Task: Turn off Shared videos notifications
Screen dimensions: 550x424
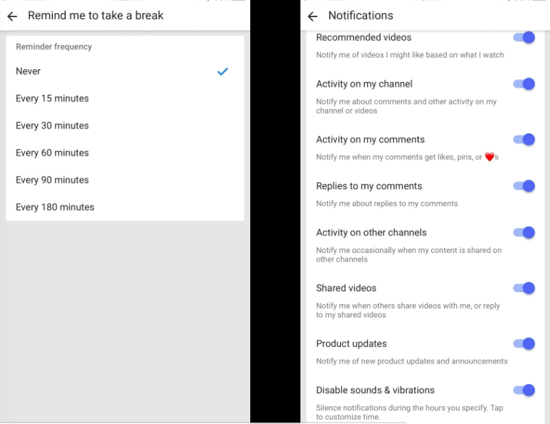Action: click(x=524, y=288)
